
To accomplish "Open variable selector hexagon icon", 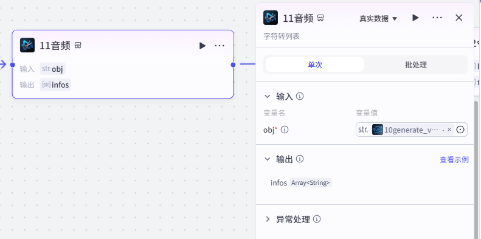I will pyautogui.click(x=460, y=130).
